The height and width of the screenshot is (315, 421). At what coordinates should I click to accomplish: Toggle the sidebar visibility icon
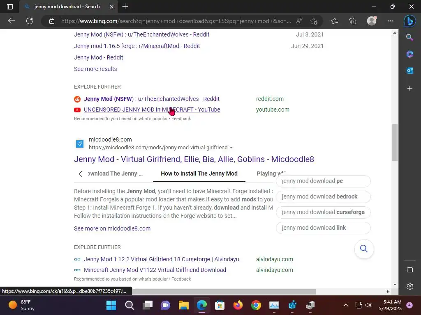pos(410,270)
